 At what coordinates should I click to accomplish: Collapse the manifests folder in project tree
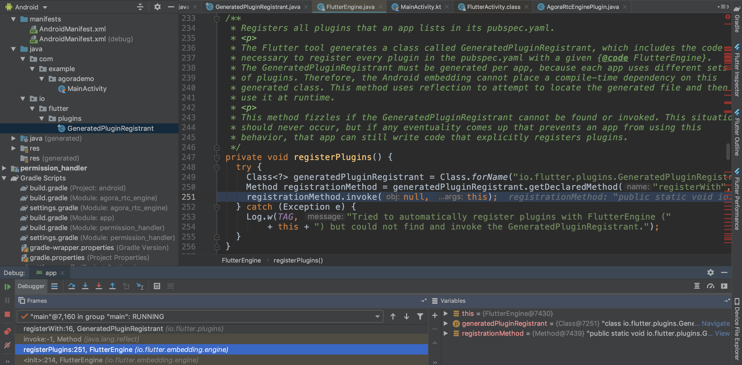click(x=13, y=19)
